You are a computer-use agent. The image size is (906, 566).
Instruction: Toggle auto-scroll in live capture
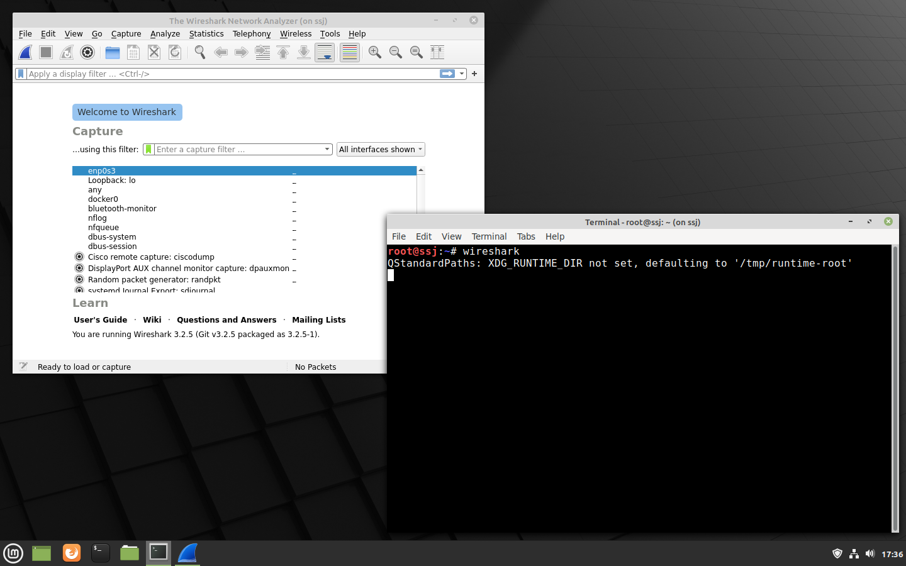pyautogui.click(x=325, y=52)
